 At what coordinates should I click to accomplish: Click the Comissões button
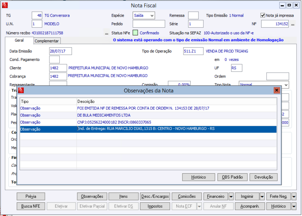pyautogui.click(x=186, y=196)
